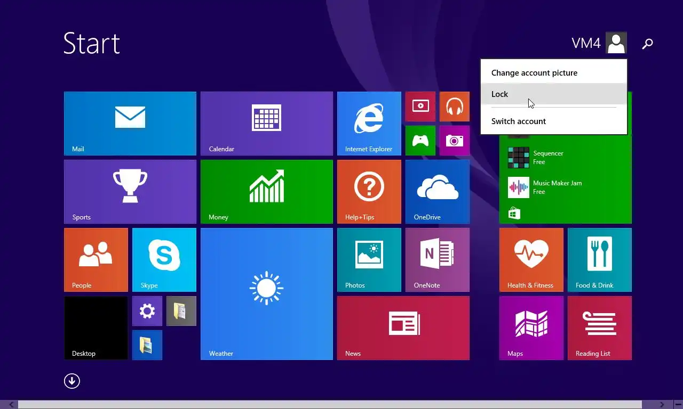Screen dimensions: 683x409
Task: Click the Store logo on green tile
Action: click(514, 214)
